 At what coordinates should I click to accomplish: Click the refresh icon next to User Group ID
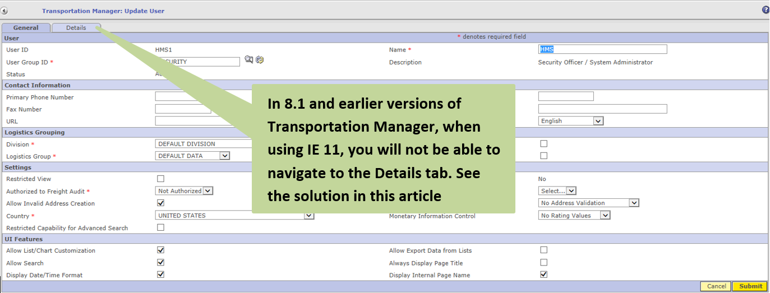pos(260,60)
